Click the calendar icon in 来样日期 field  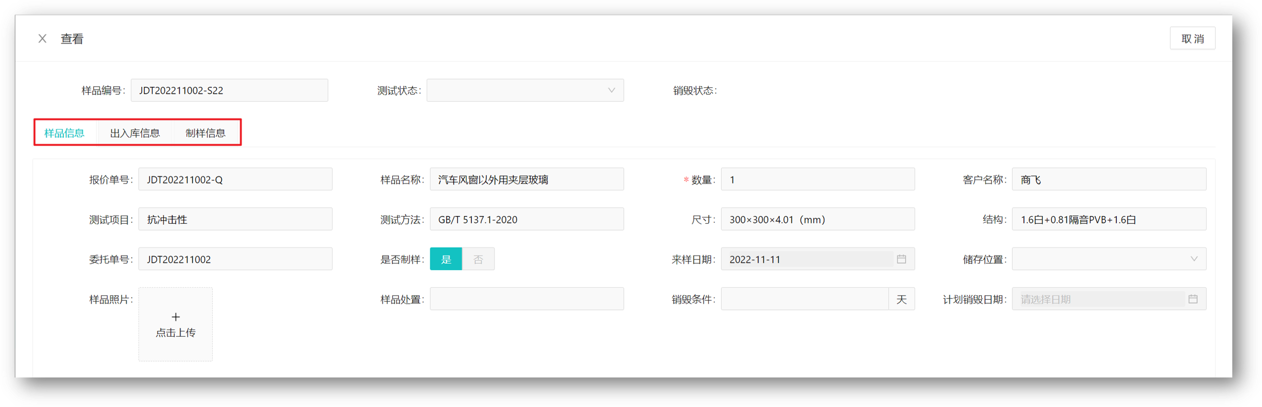pos(901,259)
